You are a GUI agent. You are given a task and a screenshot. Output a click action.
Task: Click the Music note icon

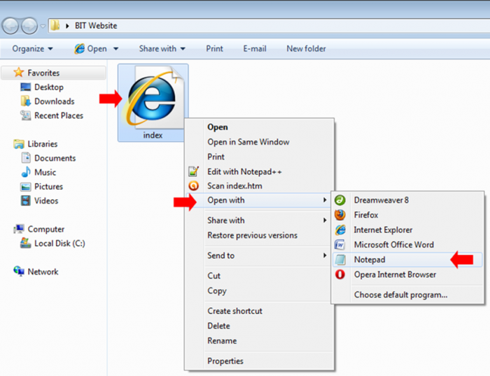[26, 172]
